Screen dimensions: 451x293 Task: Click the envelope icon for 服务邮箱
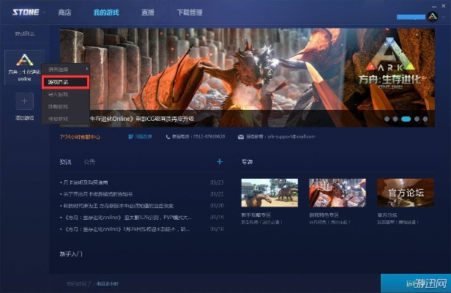coord(241,137)
